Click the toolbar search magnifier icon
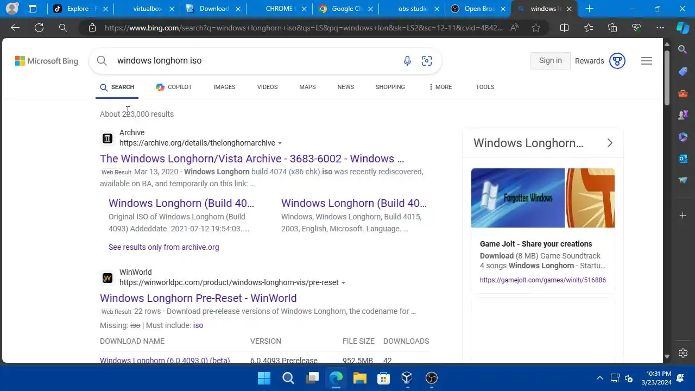The width and height of the screenshot is (695, 391). (x=63, y=28)
